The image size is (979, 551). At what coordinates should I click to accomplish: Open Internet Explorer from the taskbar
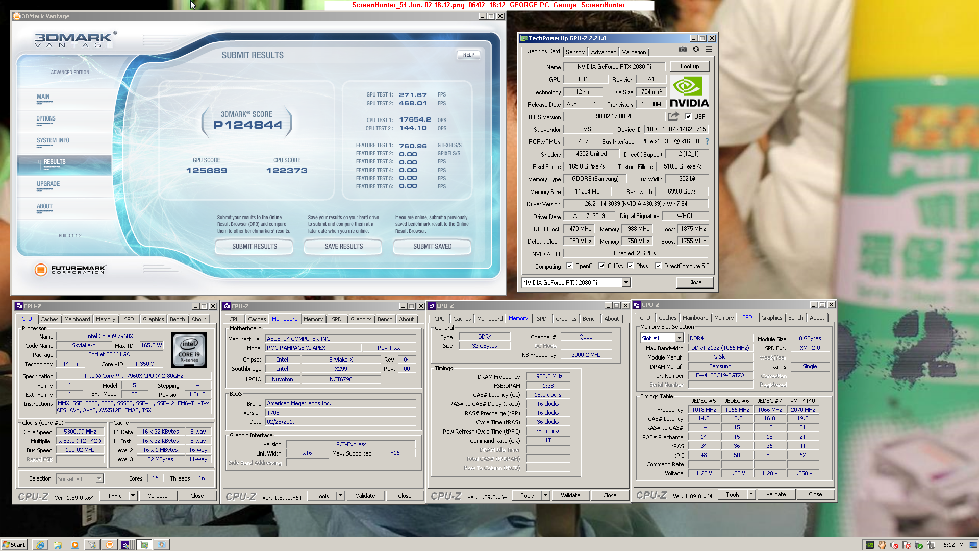click(40, 545)
